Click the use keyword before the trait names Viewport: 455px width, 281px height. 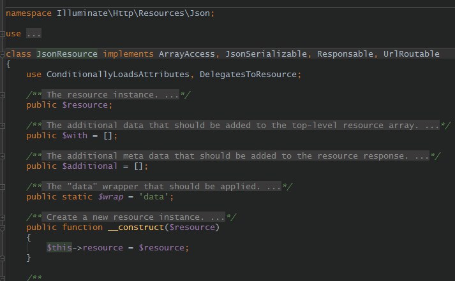point(34,75)
